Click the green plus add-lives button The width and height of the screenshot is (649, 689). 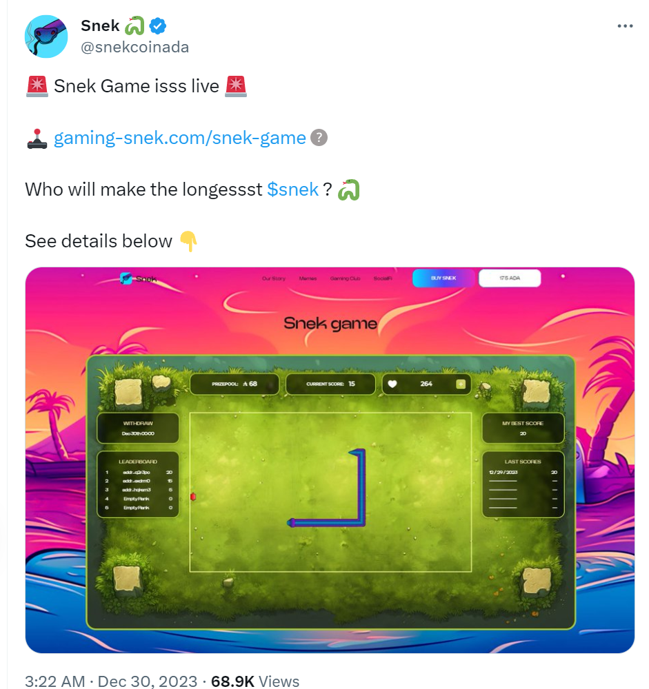pyautogui.click(x=461, y=384)
